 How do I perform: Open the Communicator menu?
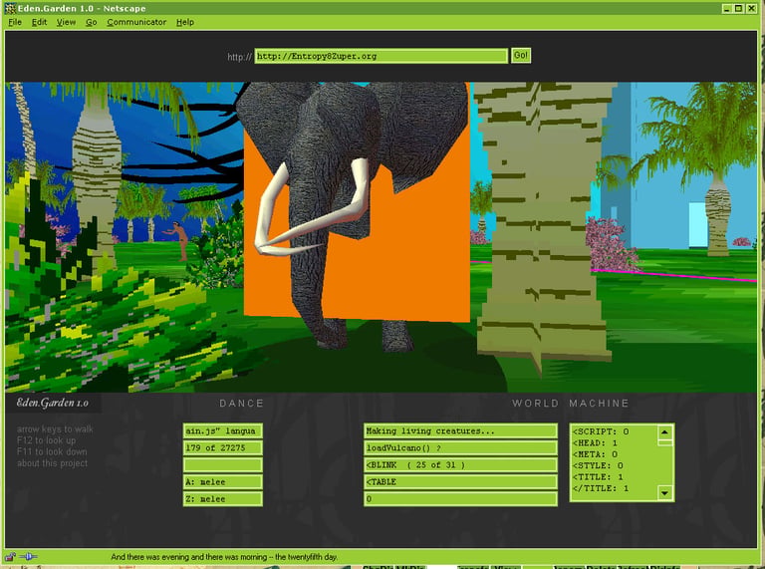136,22
